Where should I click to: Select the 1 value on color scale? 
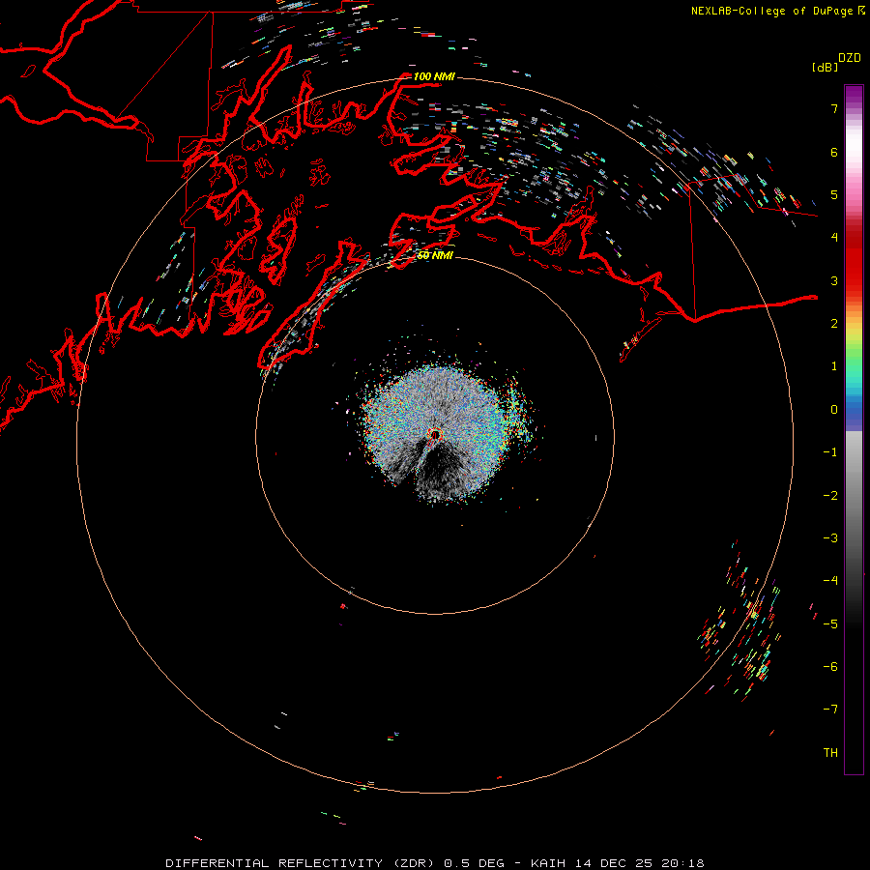point(834,366)
